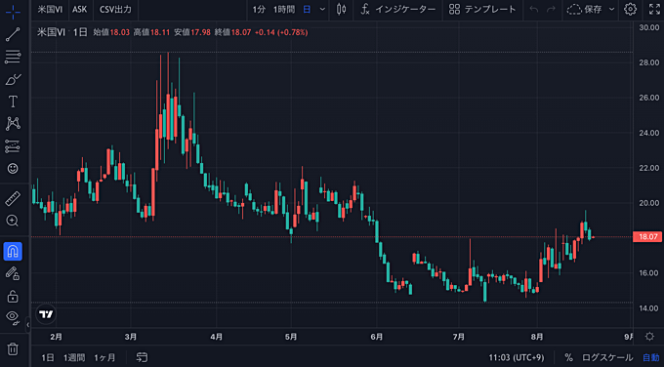The width and height of the screenshot is (664, 367).
Task: Undo the last chart action
Action: (533, 10)
